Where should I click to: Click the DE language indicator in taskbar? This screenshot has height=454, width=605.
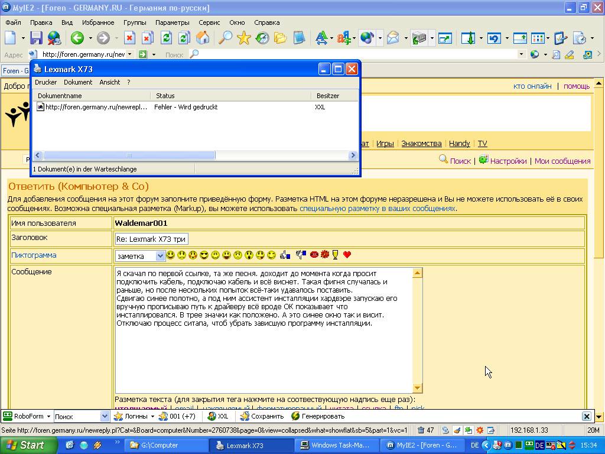point(474,445)
